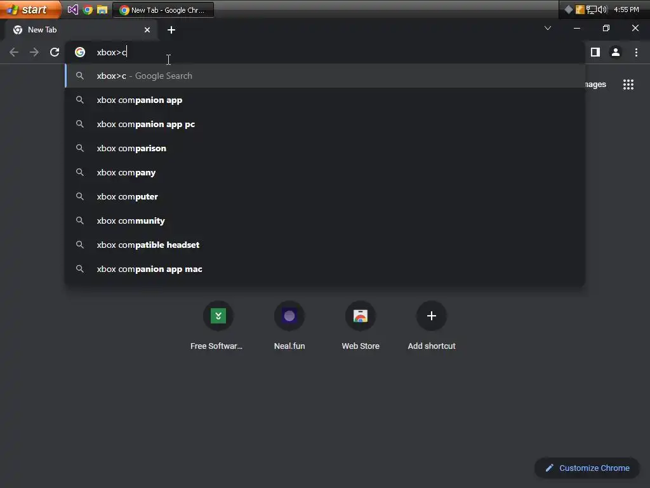Image resolution: width=650 pixels, height=488 pixels.
Task: Launch Chrome from the quick launch icon
Action: [x=88, y=10]
